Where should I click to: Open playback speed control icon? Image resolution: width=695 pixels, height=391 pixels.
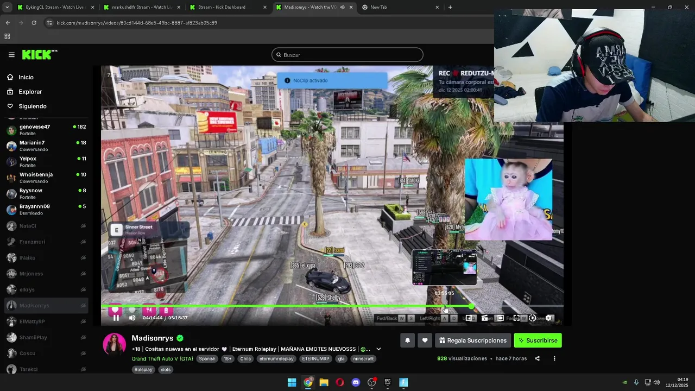click(x=532, y=318)
